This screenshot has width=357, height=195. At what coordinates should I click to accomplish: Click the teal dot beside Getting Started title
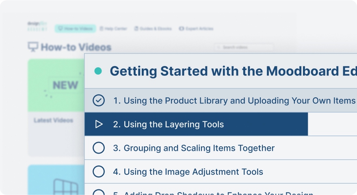click(x=98, y=71)
